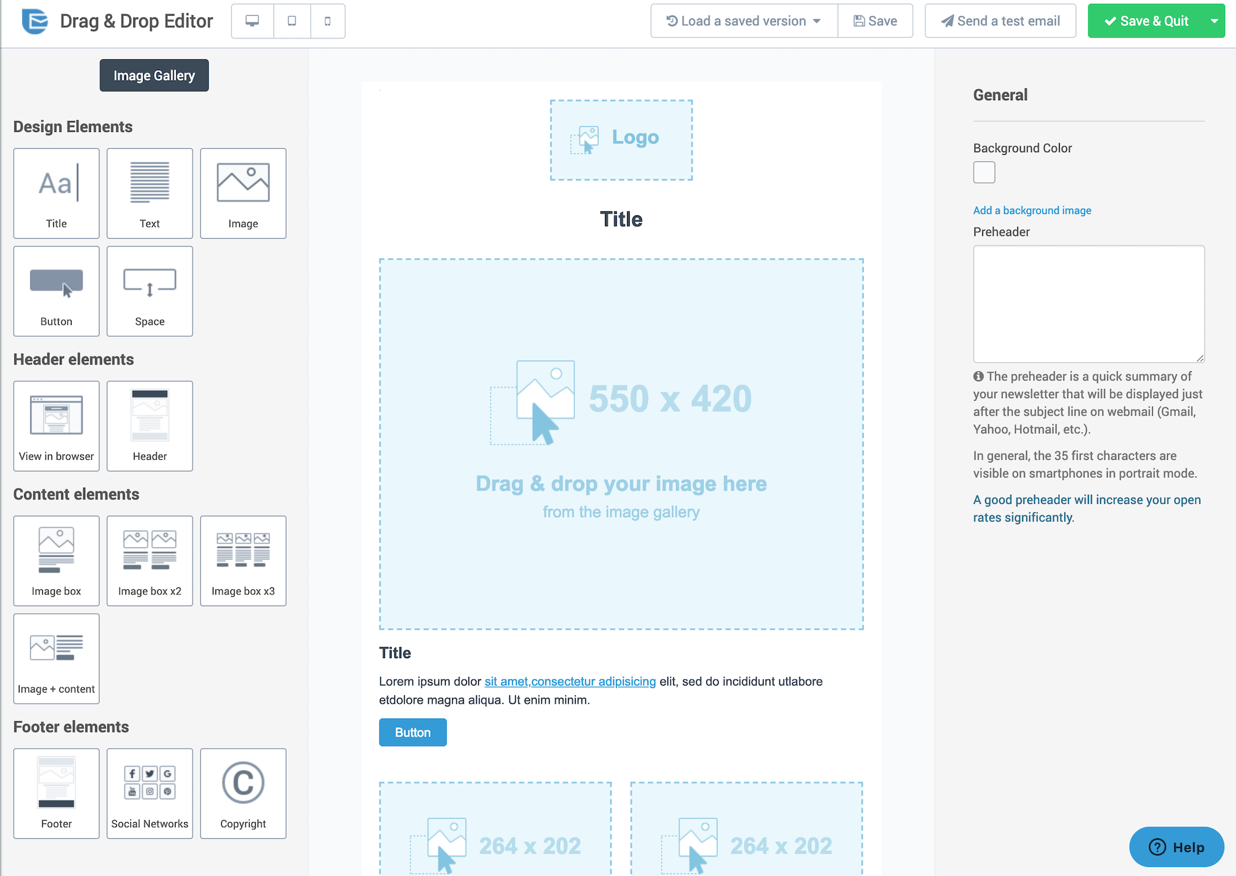Screen dimensions: 1236x876
Task: Click Add a background image link
Action: click(1032, 210)
